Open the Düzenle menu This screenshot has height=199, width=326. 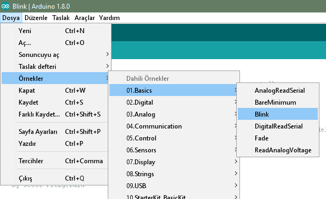tap(36, 18)
